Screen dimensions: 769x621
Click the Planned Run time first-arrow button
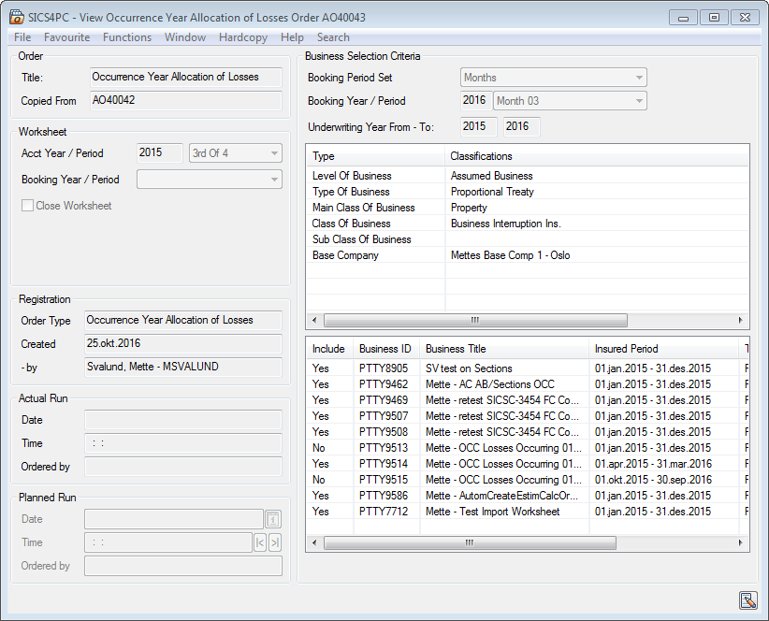coord(260,542)
